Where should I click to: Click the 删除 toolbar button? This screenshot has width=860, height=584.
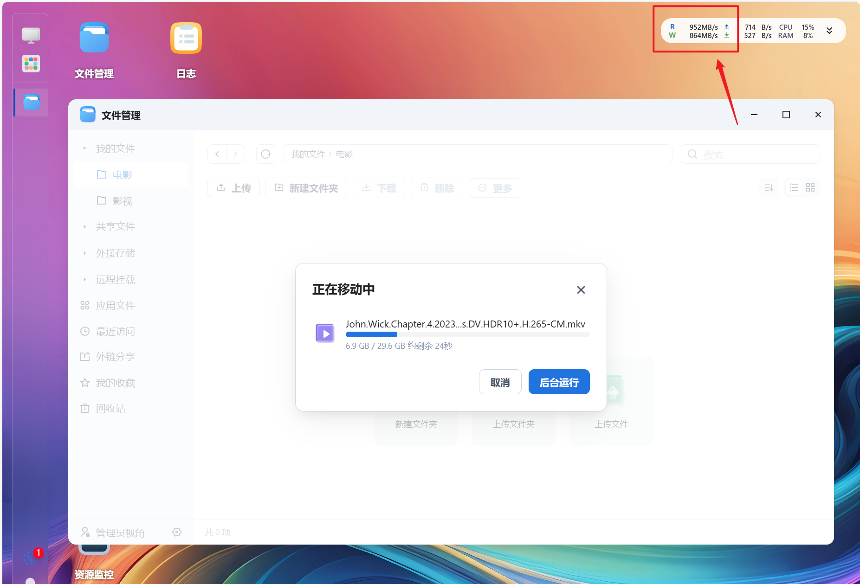pyautogui.click(x=437, y=188)
